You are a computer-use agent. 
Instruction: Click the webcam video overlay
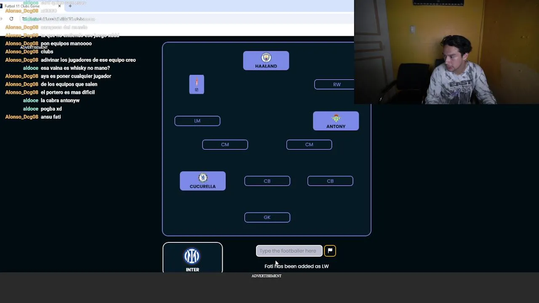click(446, 52)
